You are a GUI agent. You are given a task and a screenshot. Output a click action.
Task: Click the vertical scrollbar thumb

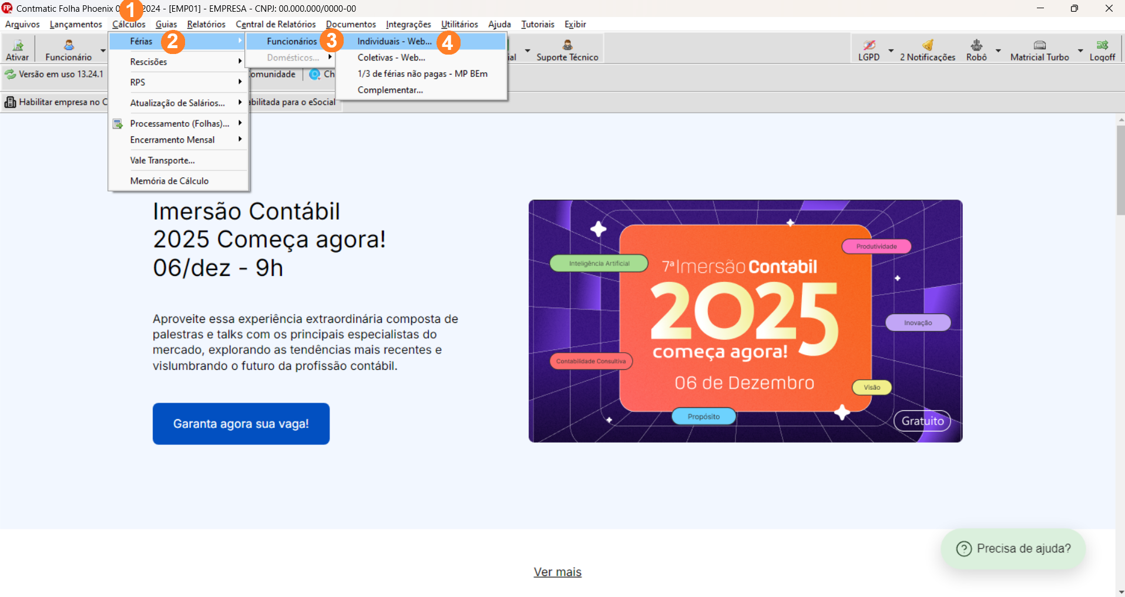pos(1120,170)
